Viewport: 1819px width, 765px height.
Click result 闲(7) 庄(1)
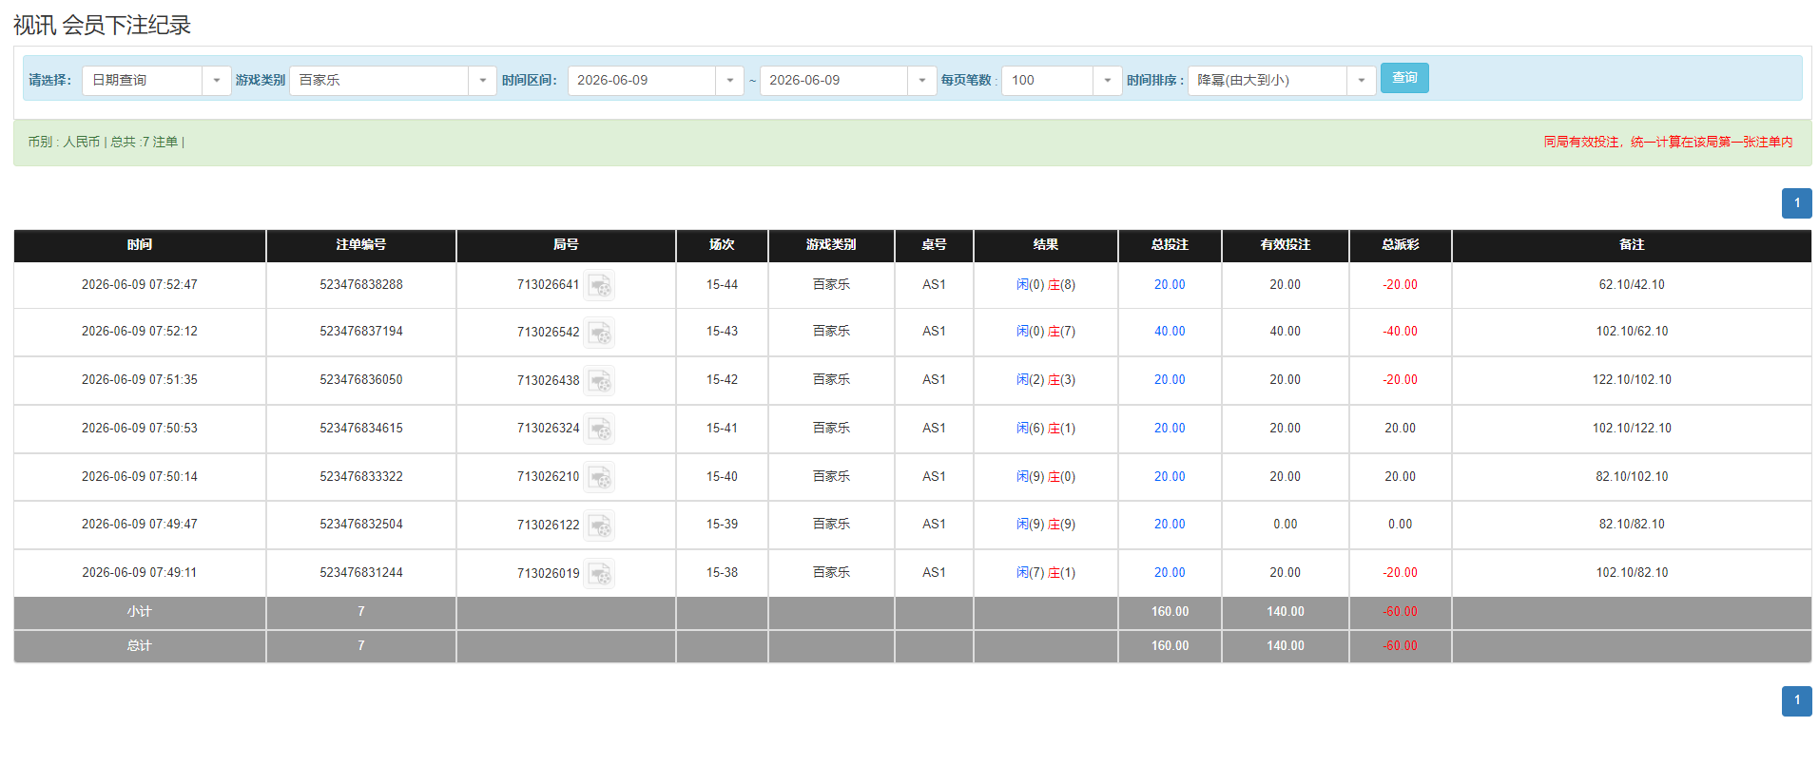click(x=1046, y=573)
